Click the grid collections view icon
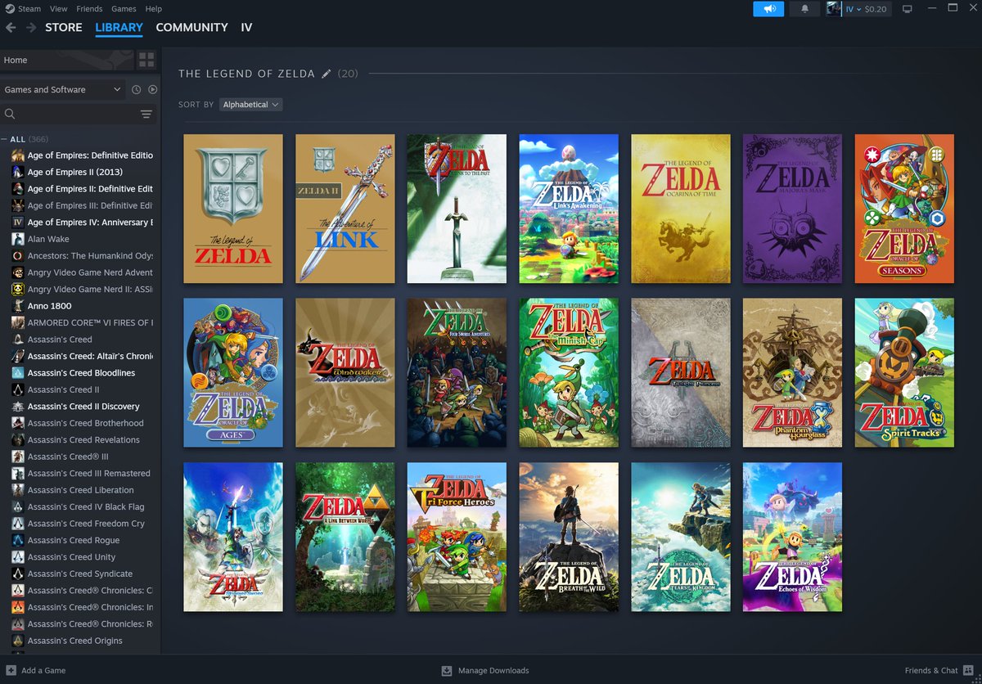982x684 pixels. [x=146, y=60]
